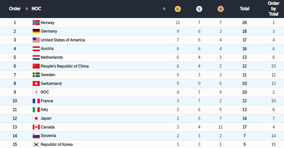Click the silver medal S icon
The image size is (284, 148).
point(199,9)
